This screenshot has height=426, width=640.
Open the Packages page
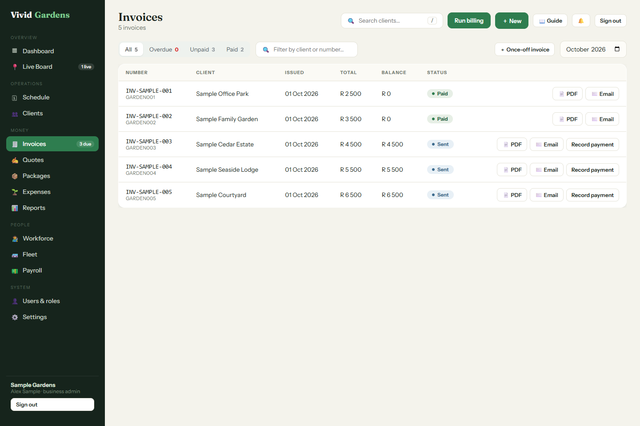pos(52,176)
